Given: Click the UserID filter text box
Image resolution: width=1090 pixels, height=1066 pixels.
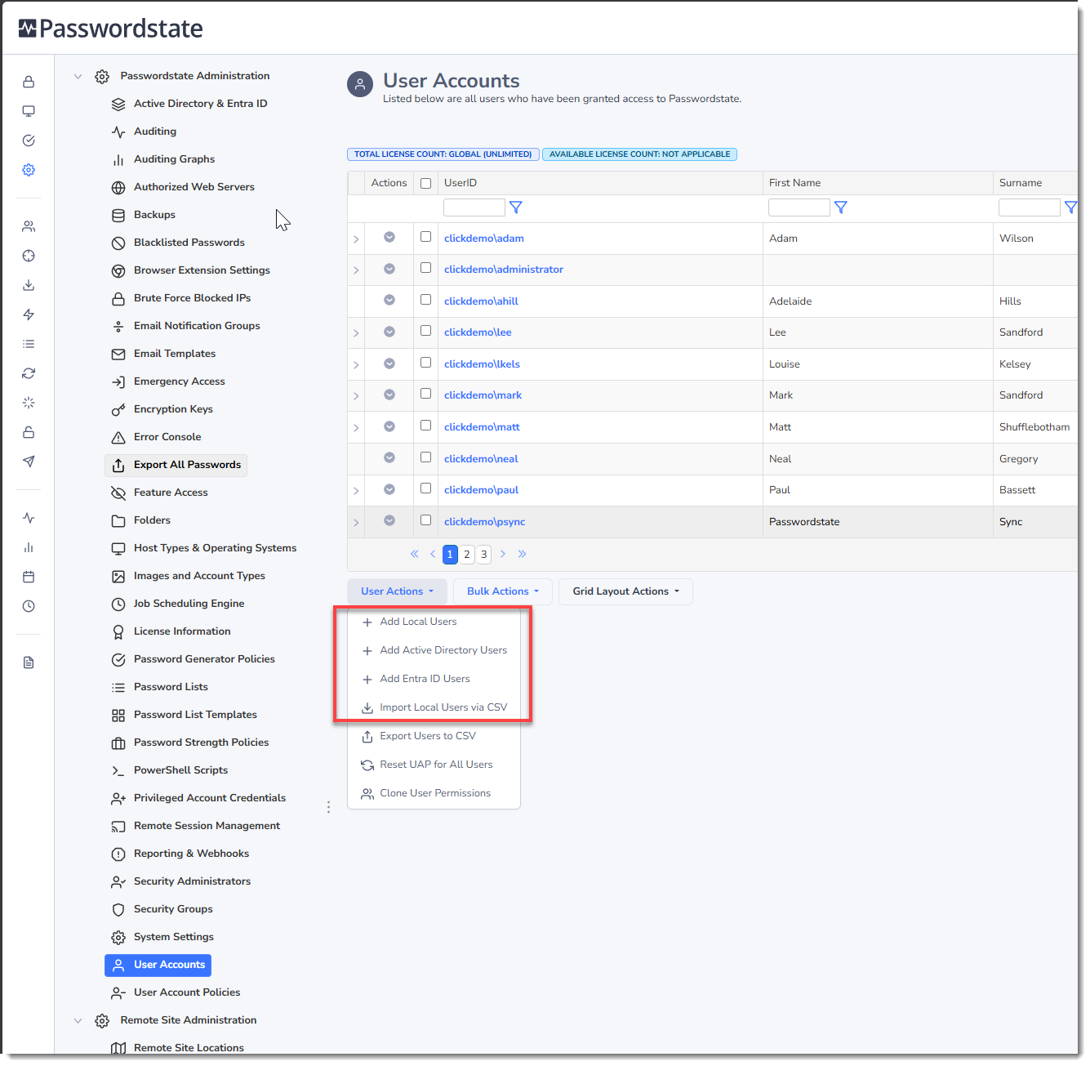Looking at the screenshot, I should [474, 207].
